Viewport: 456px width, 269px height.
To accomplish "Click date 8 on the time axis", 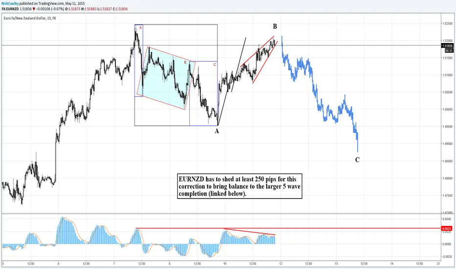I will click(170, 264).
